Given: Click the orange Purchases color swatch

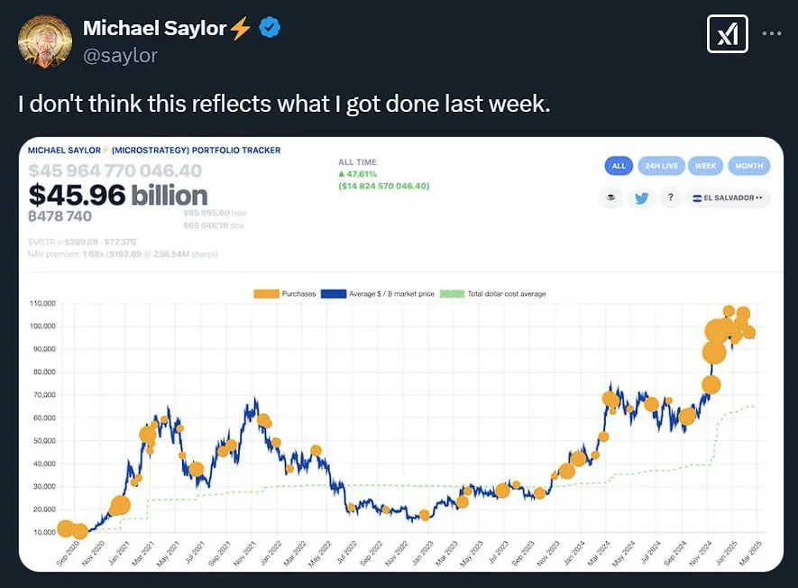Looking at the screenshot, I should [x=267, y=294].
